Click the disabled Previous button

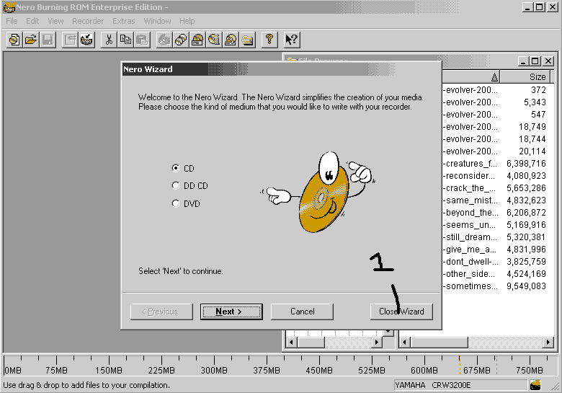pos(161,312)
